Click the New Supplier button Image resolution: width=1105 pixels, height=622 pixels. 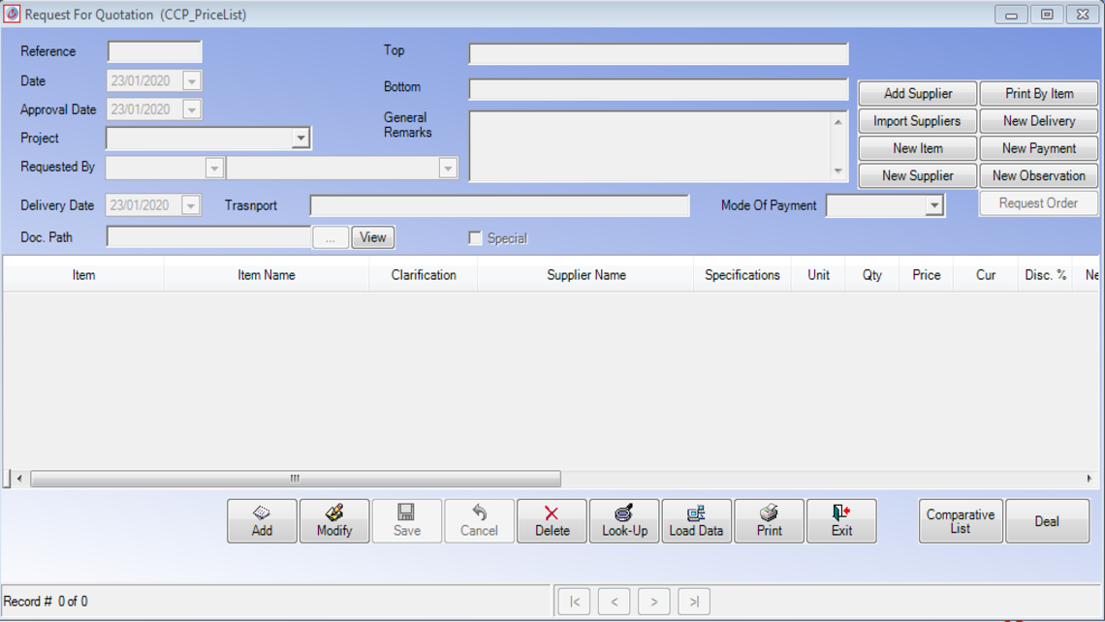[918, 176]
